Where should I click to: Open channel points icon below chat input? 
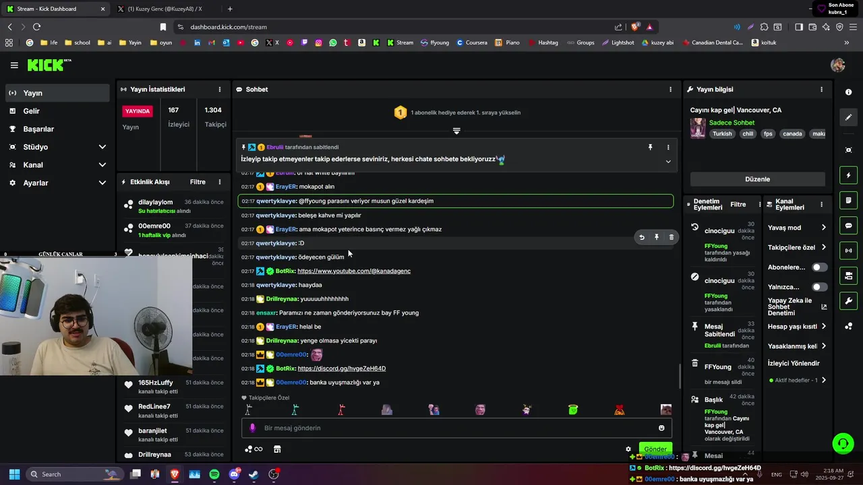(254, 449)
